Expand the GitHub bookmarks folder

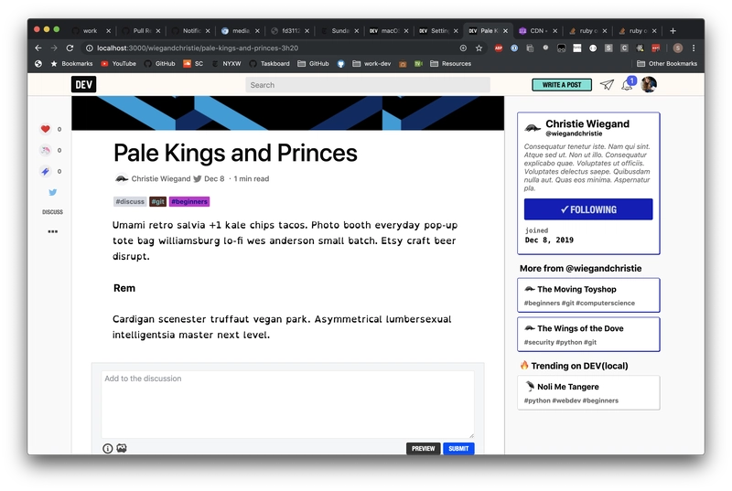pyautogui.click(x=313, y=63)
